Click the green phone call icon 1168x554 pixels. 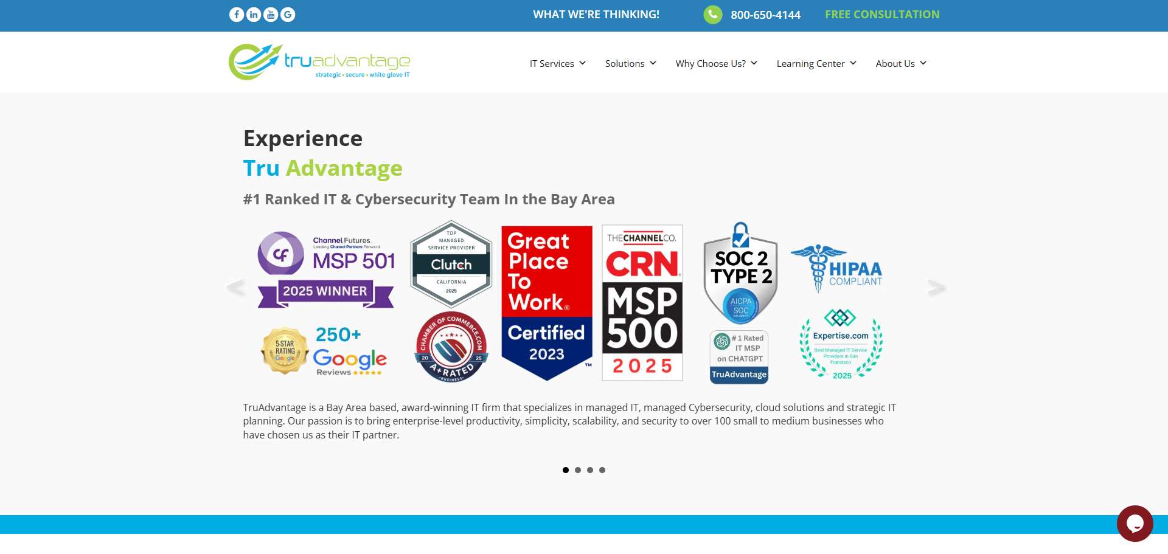coord(713,15)
